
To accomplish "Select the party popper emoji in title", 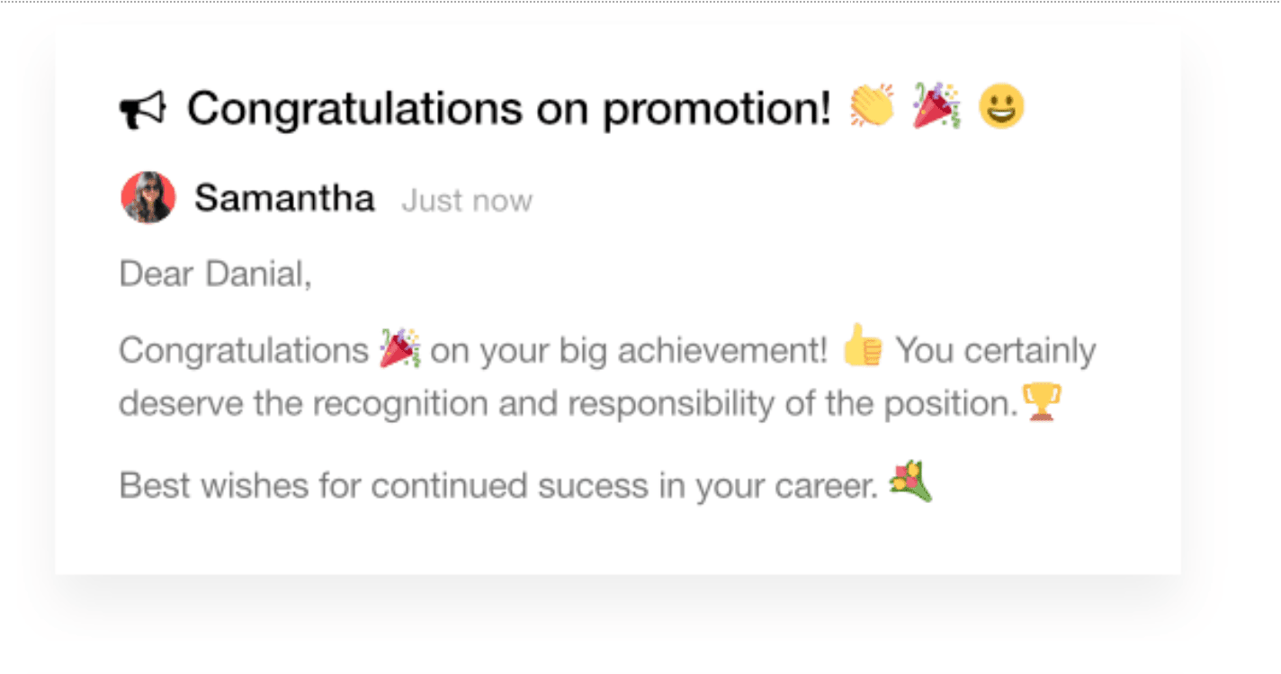I will click(x=936, y=105).
